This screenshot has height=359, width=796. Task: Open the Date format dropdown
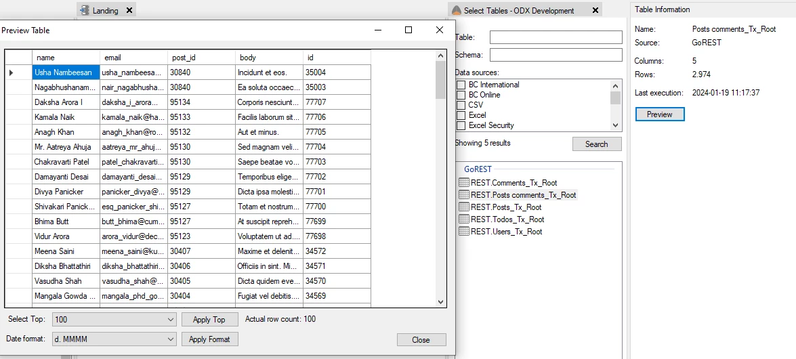171,339
